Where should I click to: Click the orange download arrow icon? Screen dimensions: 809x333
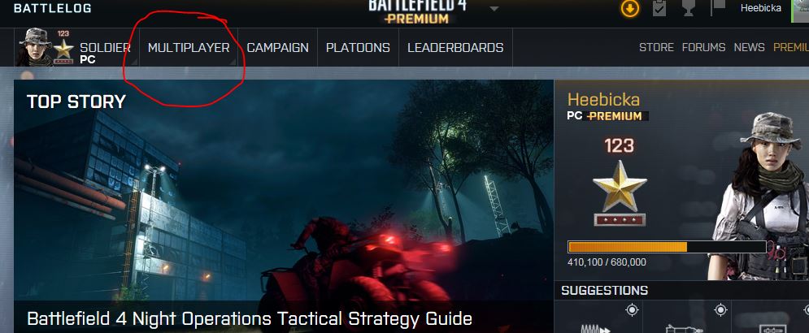coord(629,8)
